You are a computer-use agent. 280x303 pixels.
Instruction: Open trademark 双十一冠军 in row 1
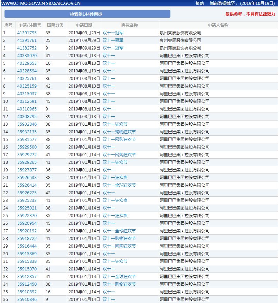click(x=113, y=33)
